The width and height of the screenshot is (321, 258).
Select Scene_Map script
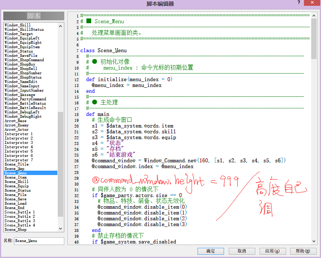[14, 169]
